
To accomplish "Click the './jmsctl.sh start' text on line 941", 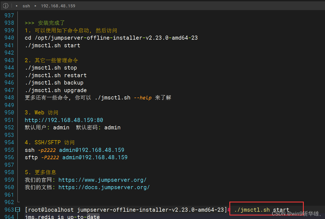I will pos(52,45).
